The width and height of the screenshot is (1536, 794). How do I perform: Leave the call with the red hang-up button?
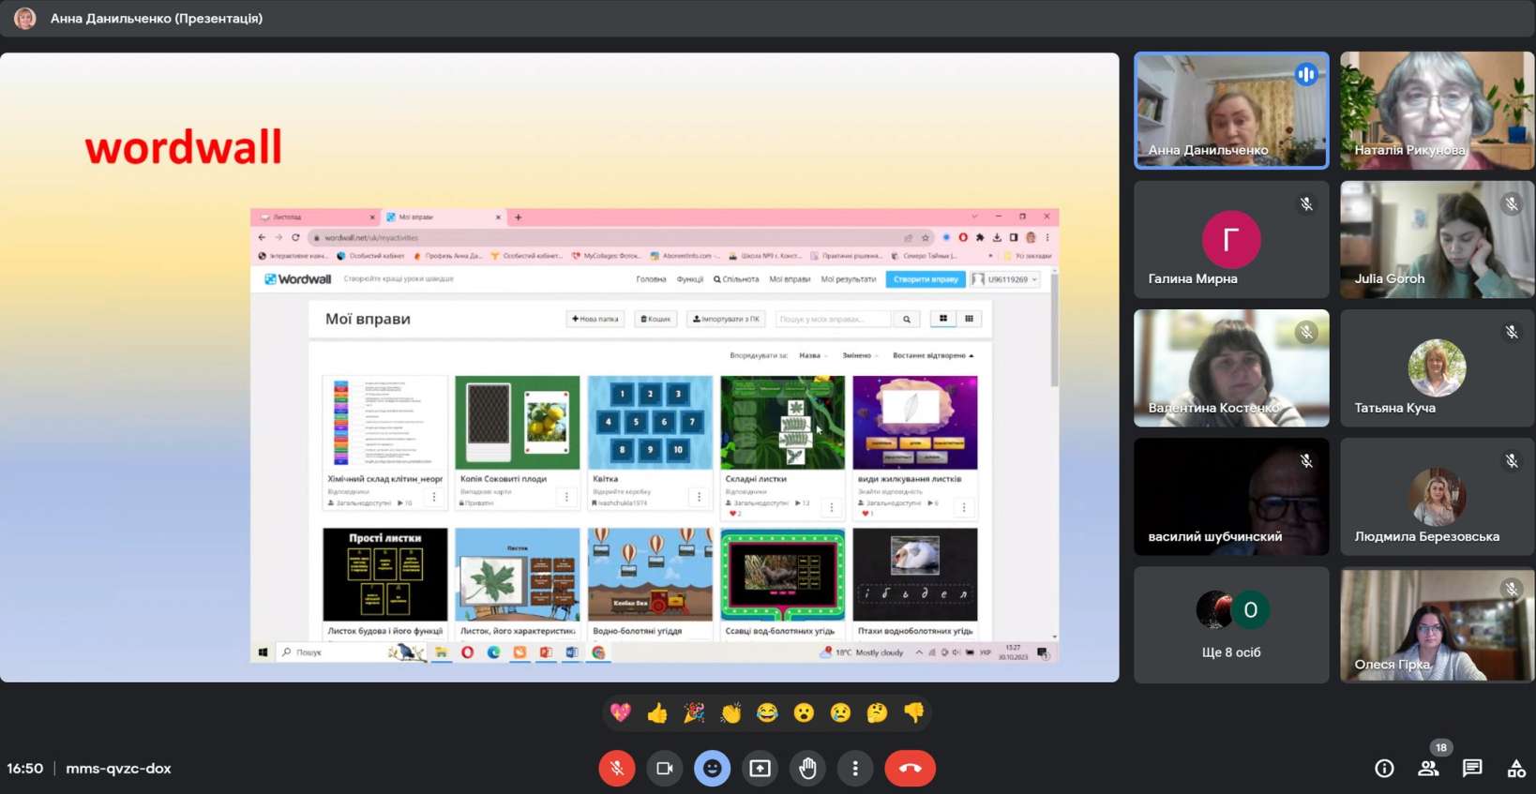point(910,768)
